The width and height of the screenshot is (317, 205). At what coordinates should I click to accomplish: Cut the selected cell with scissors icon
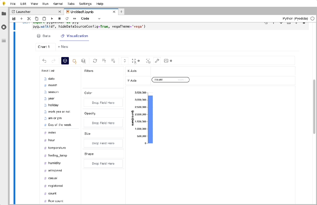click(29, 18)
